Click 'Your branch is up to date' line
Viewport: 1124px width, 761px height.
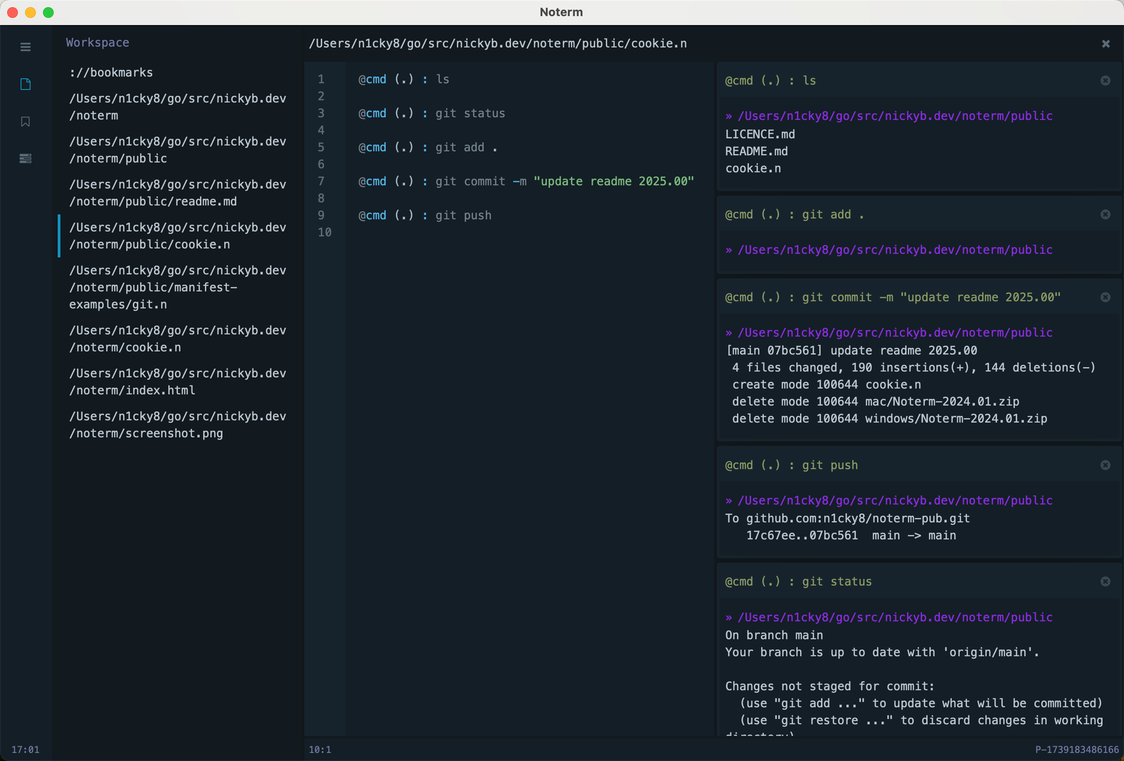(x=882, y=652)
